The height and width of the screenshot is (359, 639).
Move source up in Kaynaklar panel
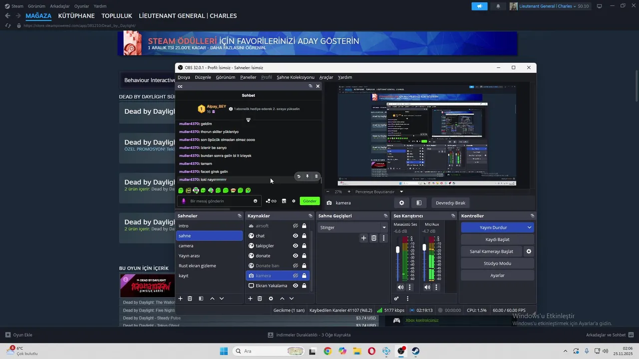click(282, 298)
